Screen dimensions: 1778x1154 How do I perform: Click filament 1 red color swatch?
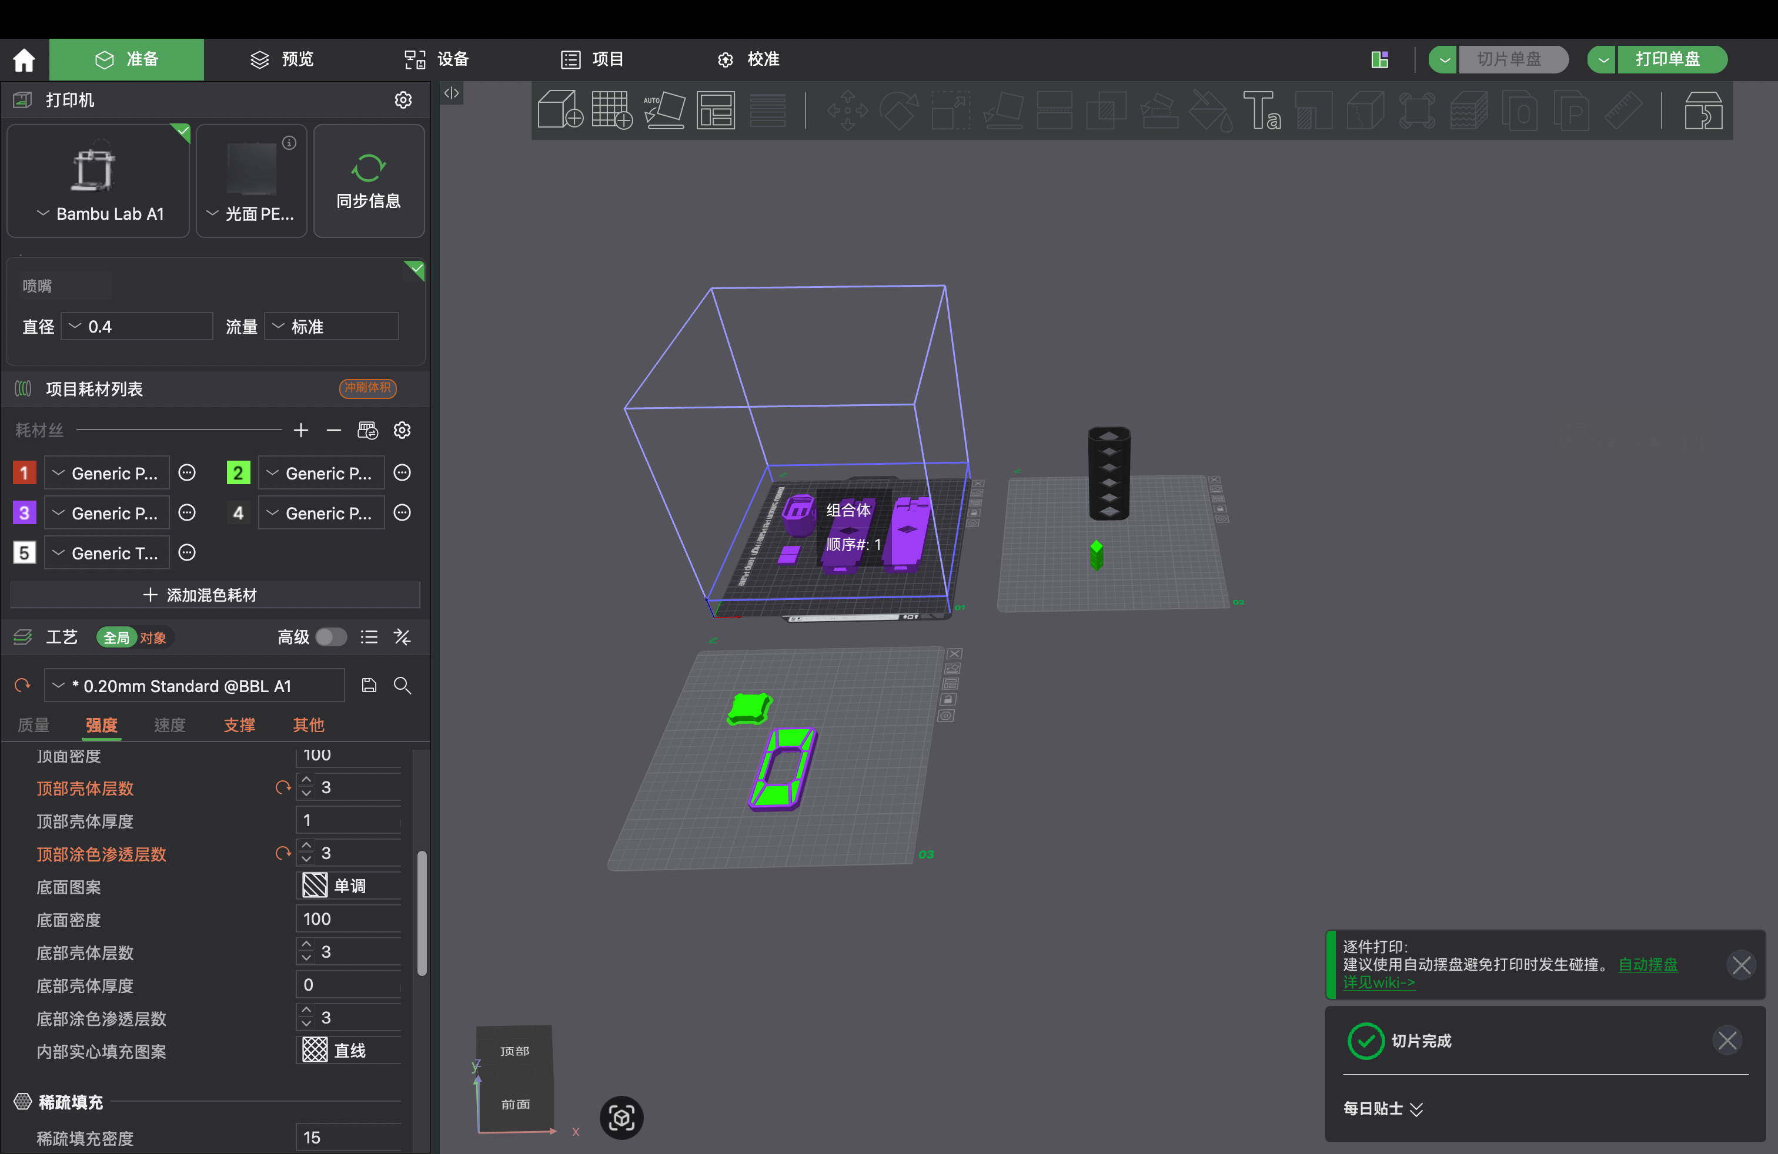tap(24, 472)
